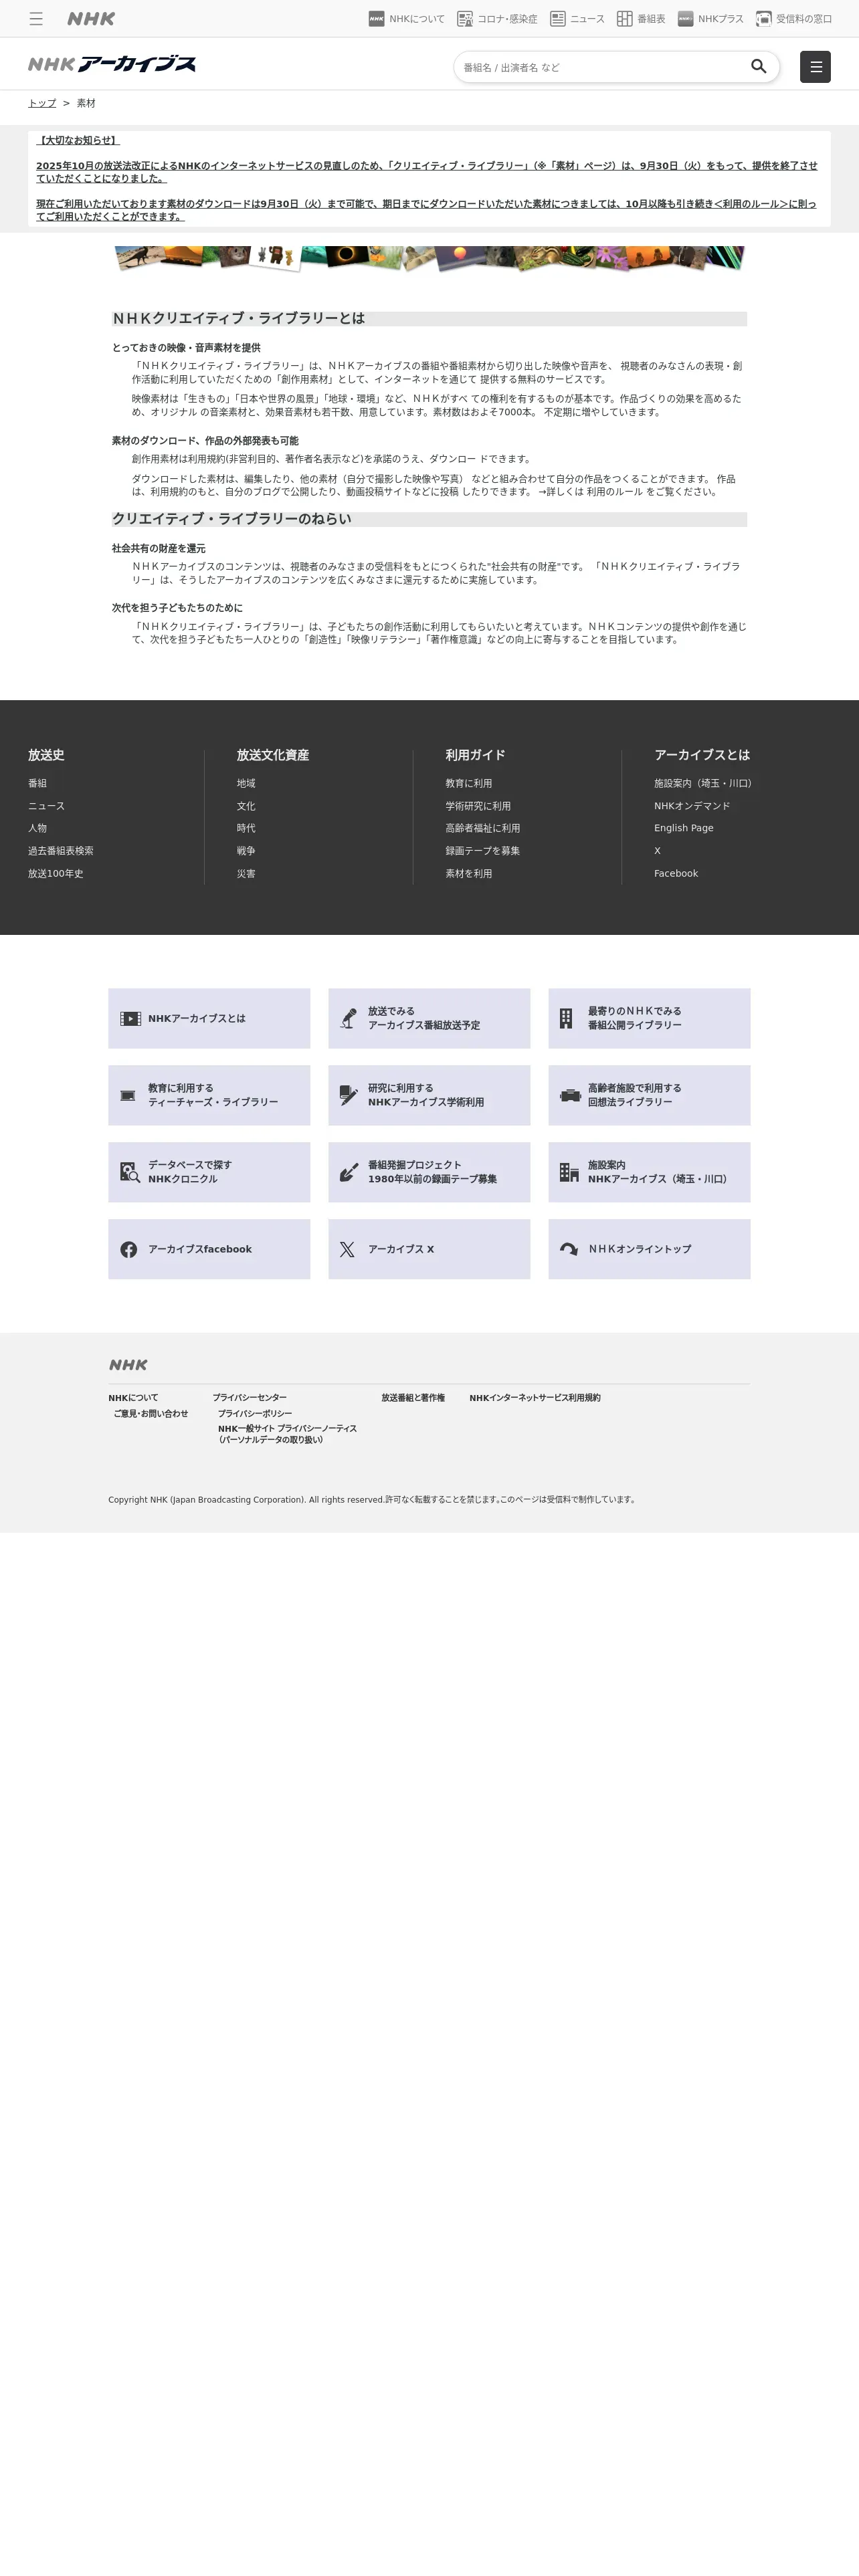Open 過去番組表検索 link

[x=61, y=851]
